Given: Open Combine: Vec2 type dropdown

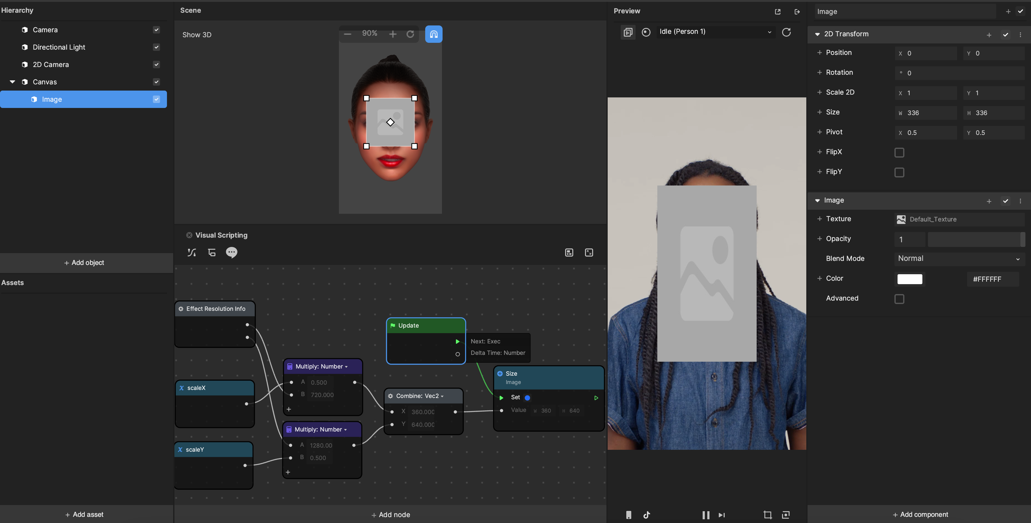Looking at the screenshot, I should [x=442, y=396].
